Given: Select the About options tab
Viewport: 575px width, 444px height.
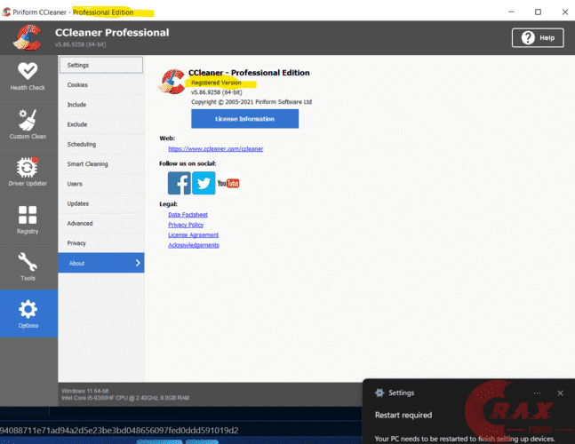Looking at the screenshot, I should point(101,263).
